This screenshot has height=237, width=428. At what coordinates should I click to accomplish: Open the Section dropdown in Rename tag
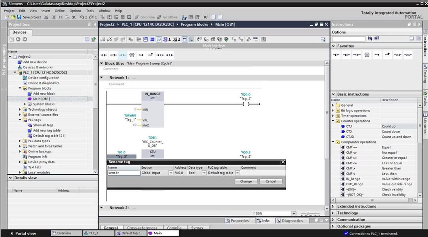tap(171, 173)
